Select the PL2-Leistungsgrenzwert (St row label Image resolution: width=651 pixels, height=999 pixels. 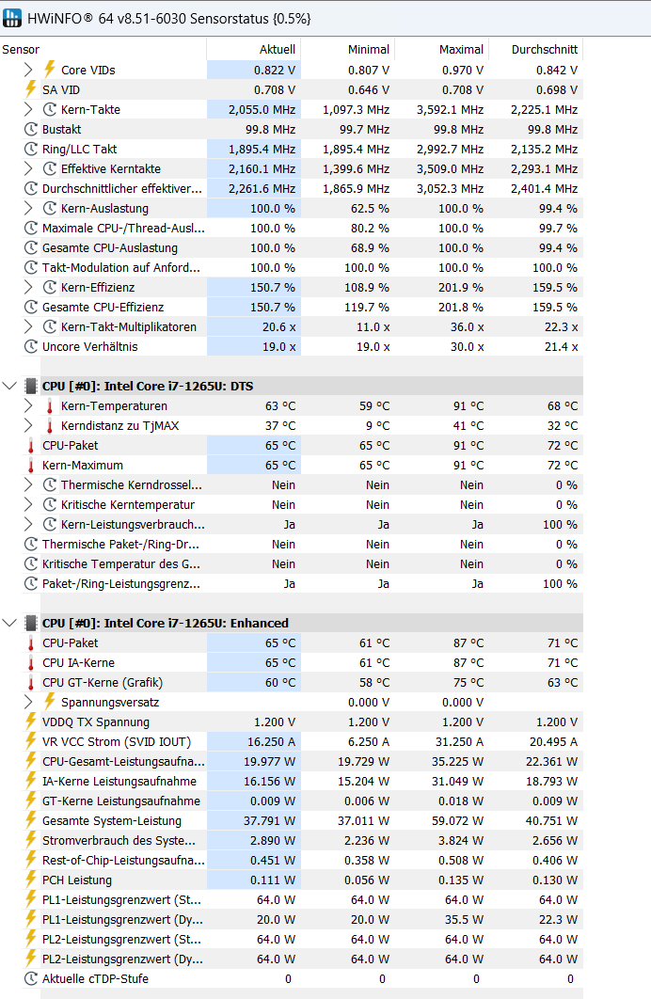coord(121,939)
